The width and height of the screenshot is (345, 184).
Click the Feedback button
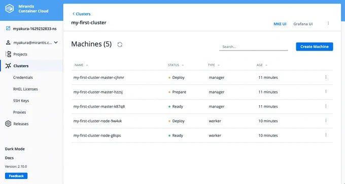coord(16,176)
